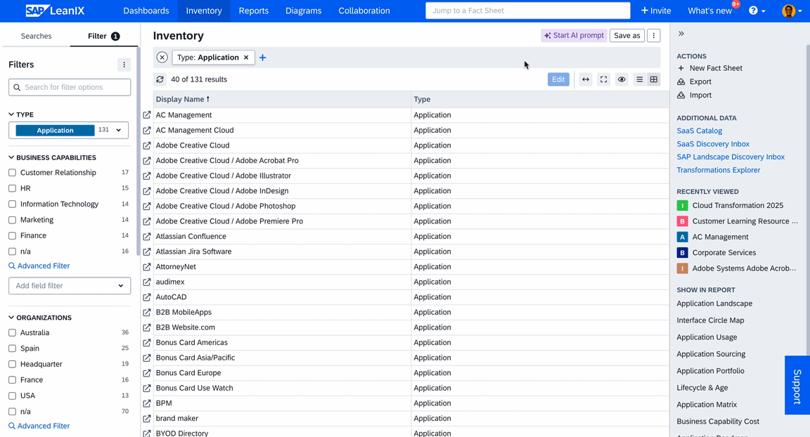Open B2B MobileApps row's external link icon
Image resolution: width=810 pixels, height=437 pixels.
[x=147, y=312]
